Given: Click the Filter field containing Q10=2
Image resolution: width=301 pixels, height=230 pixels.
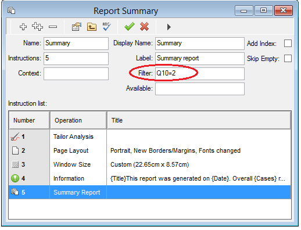Looking at the screenshot, I should pos(200,74).
